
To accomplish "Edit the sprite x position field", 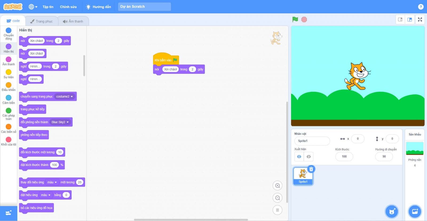I will pyautogui.click(x=358, y=139).
